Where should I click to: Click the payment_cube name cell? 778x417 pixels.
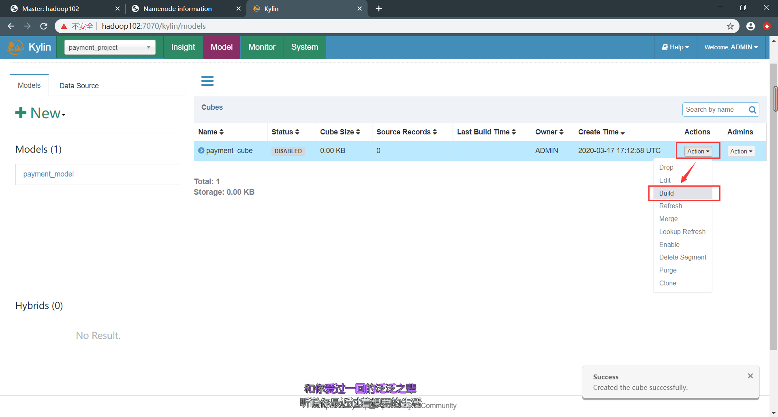point(229,151)
